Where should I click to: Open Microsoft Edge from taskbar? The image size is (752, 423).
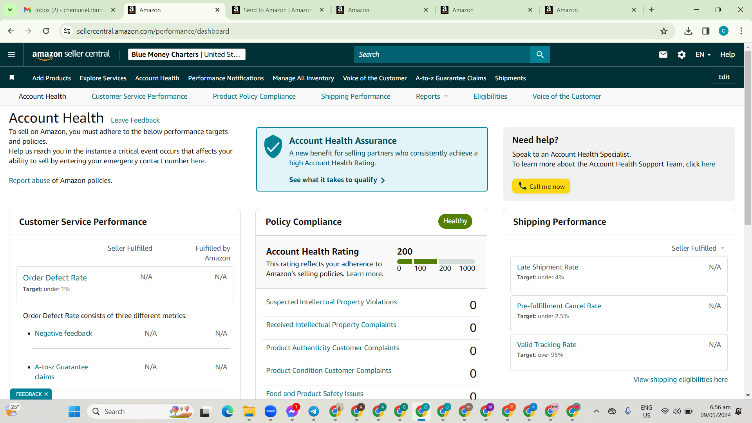pyautogui.click(x=227, y=411)
